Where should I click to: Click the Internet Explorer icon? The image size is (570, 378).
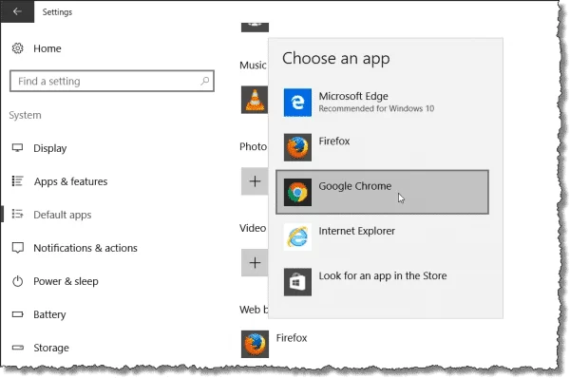coord(297,237)
